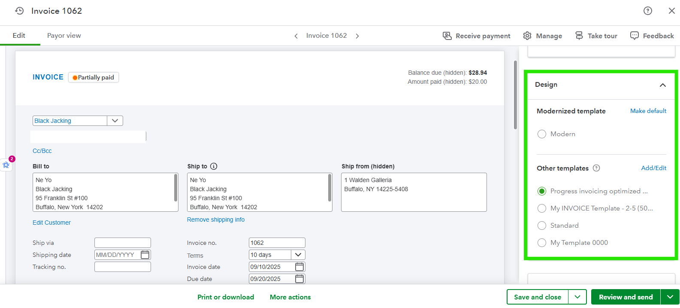Image resolution: width=680 pixels, height=308 pixels.
Task: Click the Receive payment icon
Action: tap(447, 36)
